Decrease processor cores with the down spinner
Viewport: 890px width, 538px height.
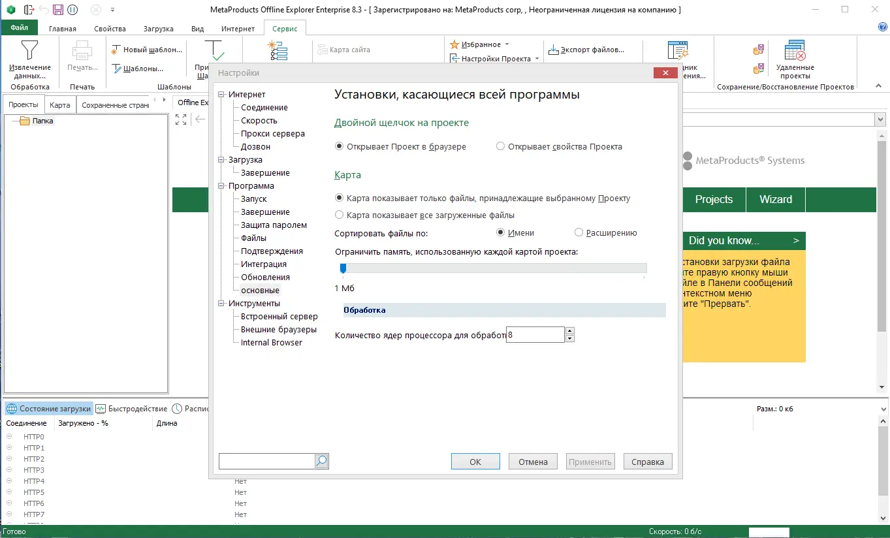coord(569,338)
